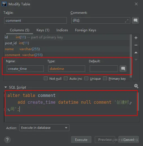Click the remove column minus icon
The width and height of the screenshot is (143, 146).
coord(136,45)
